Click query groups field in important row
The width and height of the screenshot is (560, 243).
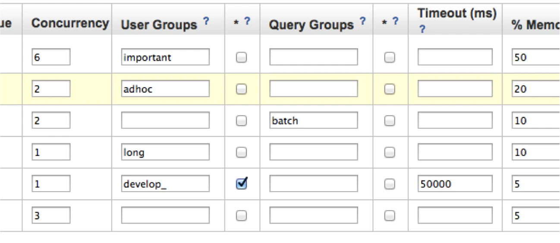coord(314,57)
